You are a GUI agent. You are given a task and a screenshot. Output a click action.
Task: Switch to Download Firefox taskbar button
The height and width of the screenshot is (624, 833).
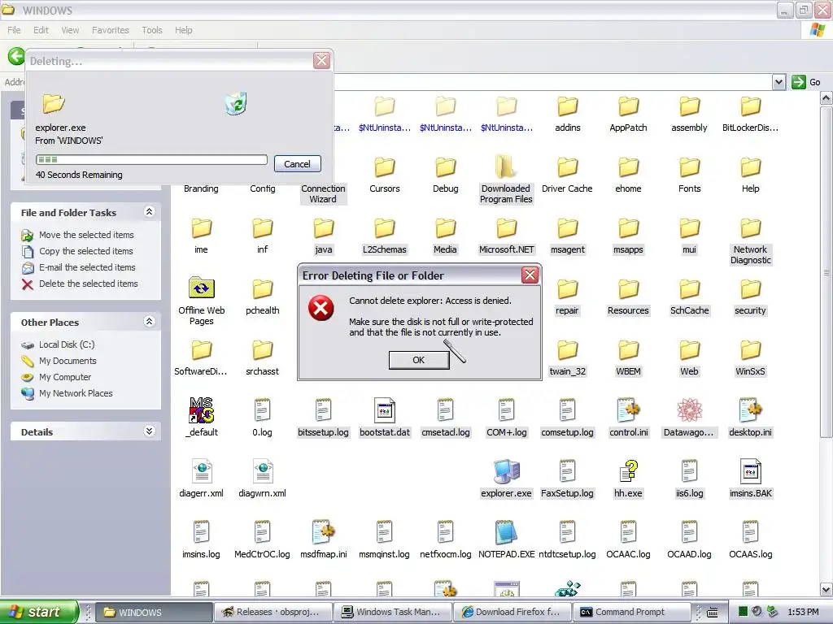(512, 612)
